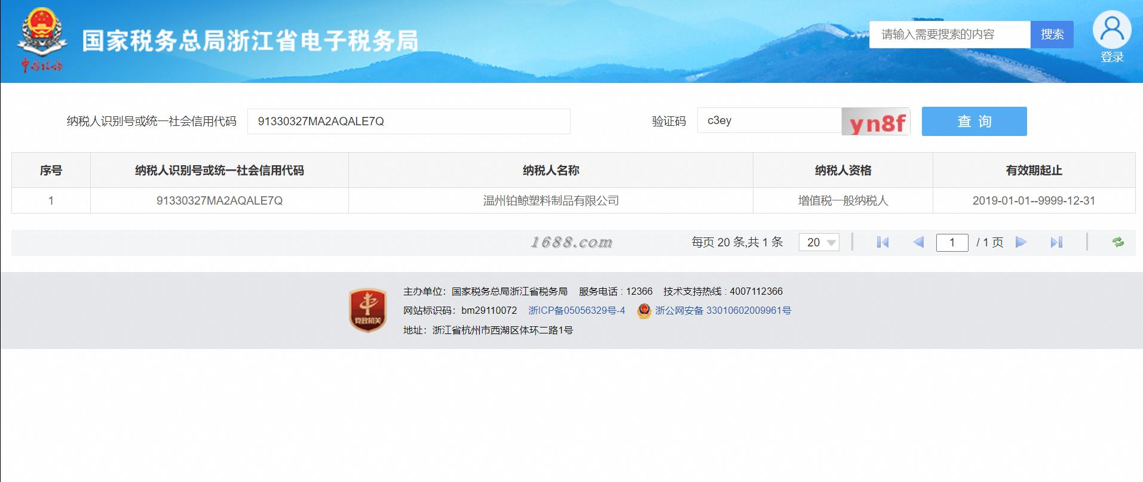
Task: Click the red party-government badge icon
Action: (367, 310)
